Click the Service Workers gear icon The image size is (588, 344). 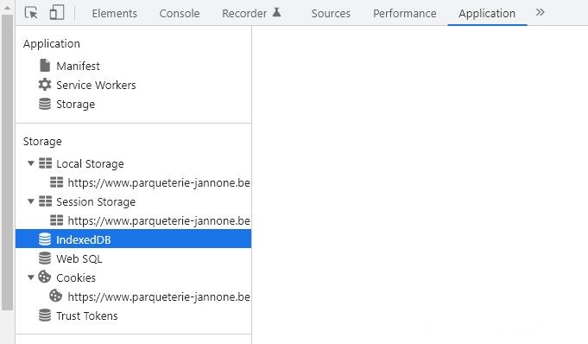45,85
